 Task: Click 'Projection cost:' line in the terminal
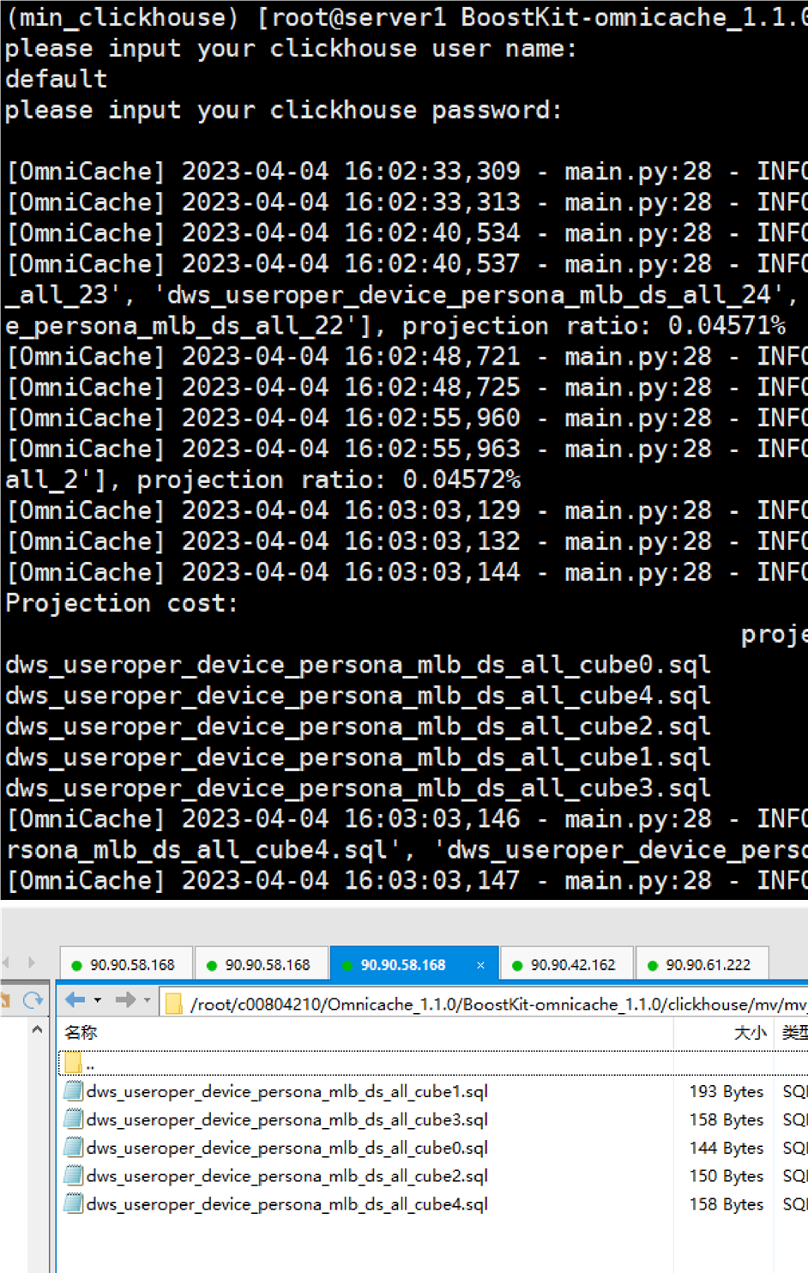[x=121, y=603]
